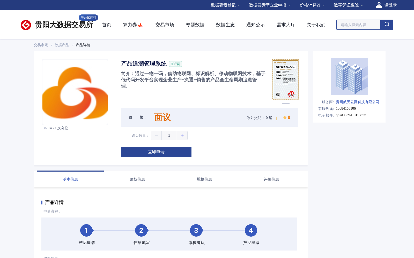
Task: Click the 产品详情 breadcrumb text
Action: pyautogui.click(x=83, y=45)
